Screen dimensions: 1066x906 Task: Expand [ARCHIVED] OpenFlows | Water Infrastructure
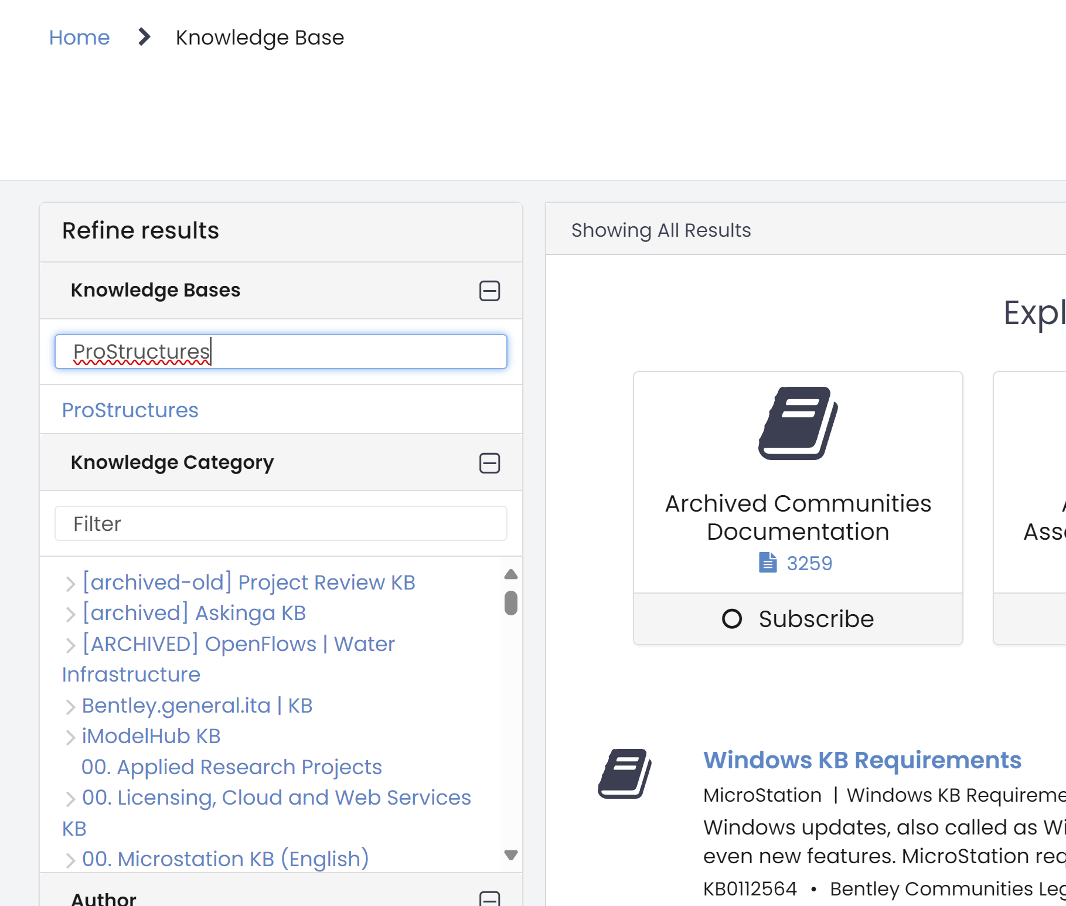[70, 645]
